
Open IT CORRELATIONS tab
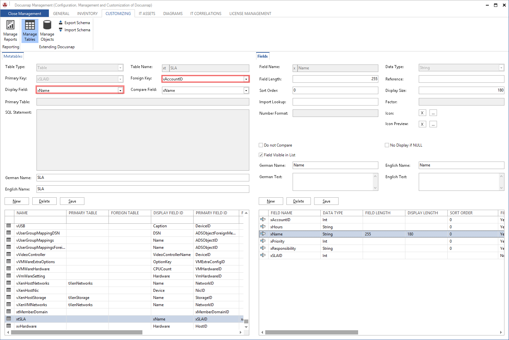coord(206,14)
